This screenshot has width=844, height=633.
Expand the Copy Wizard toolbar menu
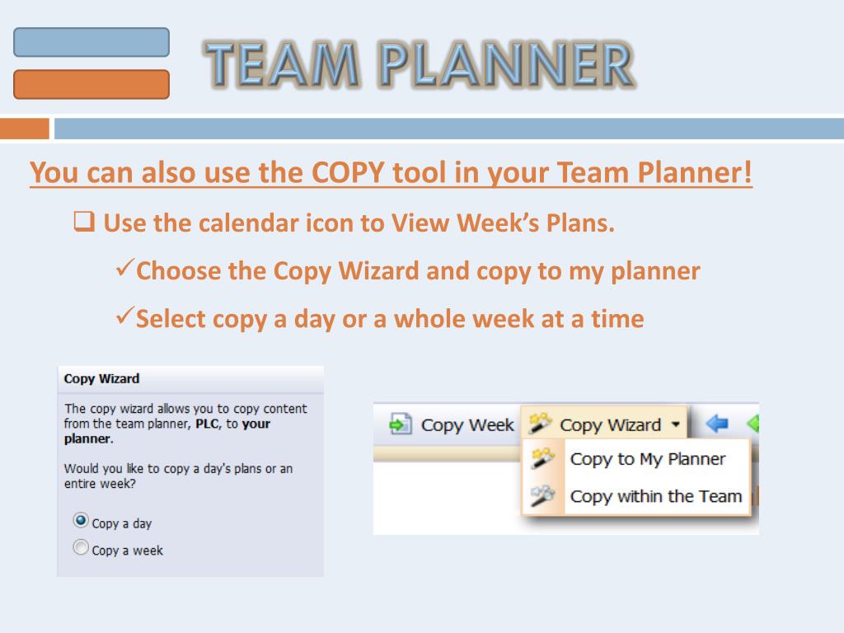coord(604,424)
